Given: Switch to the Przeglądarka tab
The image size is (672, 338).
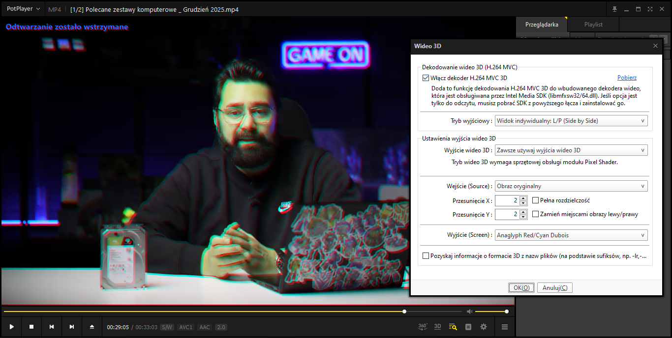Looking at the screenshot, I should 542,25.
